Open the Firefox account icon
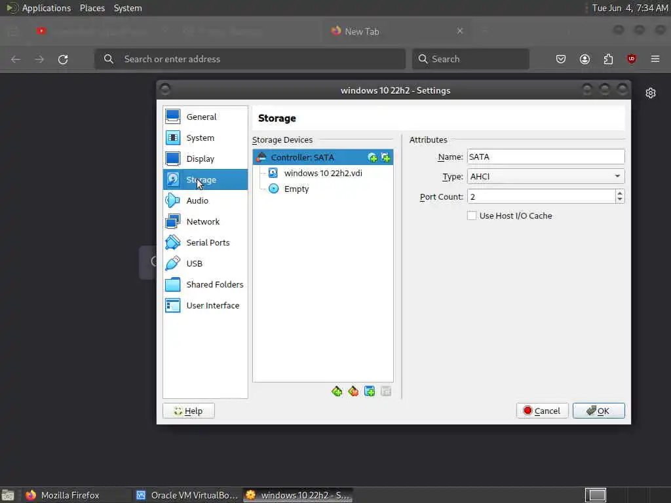The width and height of the screenshot is (671, 503). 585,59
